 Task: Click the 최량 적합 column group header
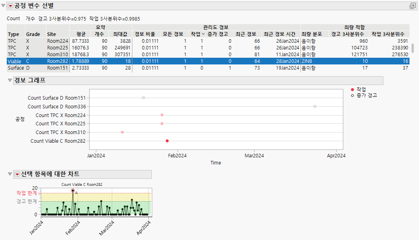point(354,27)
